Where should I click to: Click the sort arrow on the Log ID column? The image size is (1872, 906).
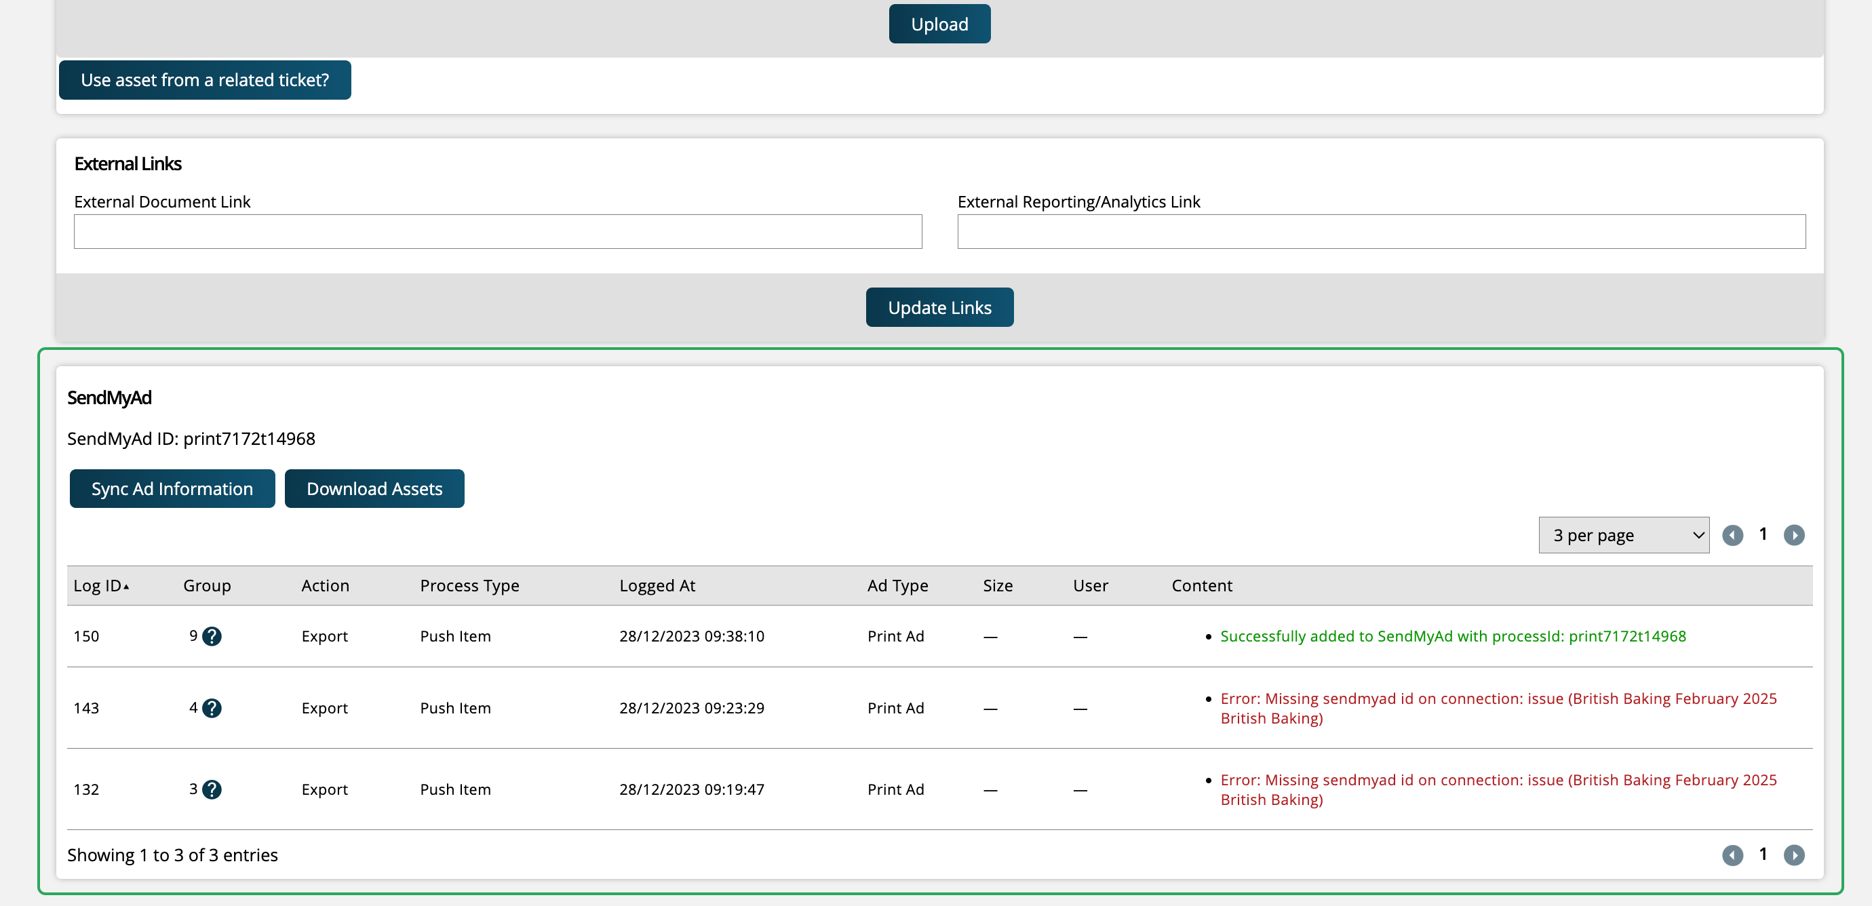click(128, 586)
